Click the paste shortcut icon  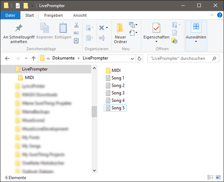pos(76,41)
